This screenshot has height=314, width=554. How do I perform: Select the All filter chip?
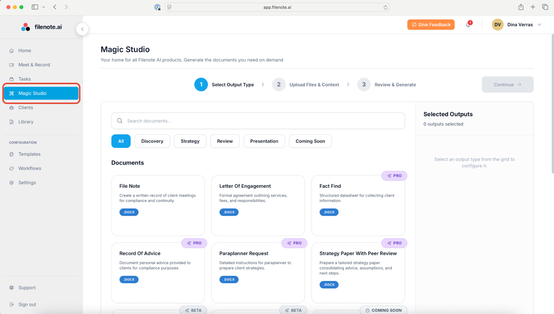point(121,141)
